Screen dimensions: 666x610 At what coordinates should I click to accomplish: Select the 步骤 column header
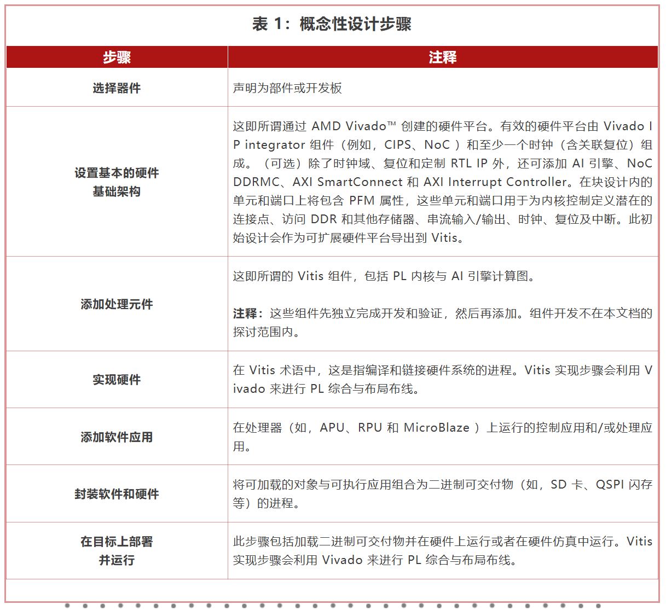117,56
